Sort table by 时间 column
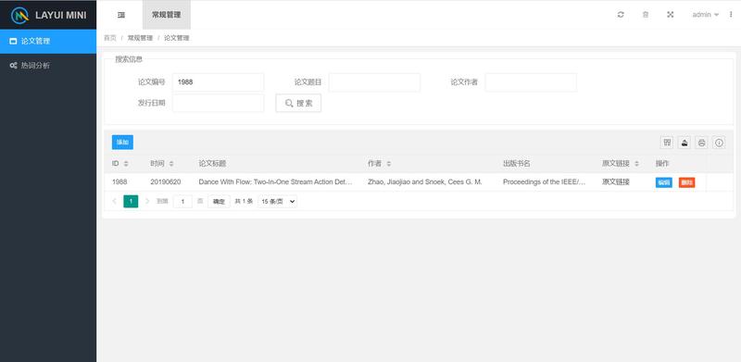Screen dimensions: 741x362 pos(171,164)
